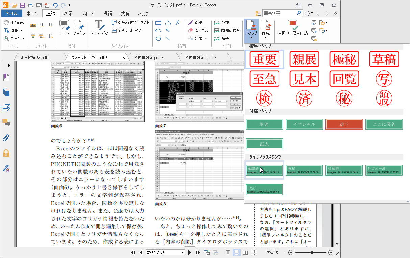Choose the round 検 stamp
410x258 pixels.
coord(264,98)
